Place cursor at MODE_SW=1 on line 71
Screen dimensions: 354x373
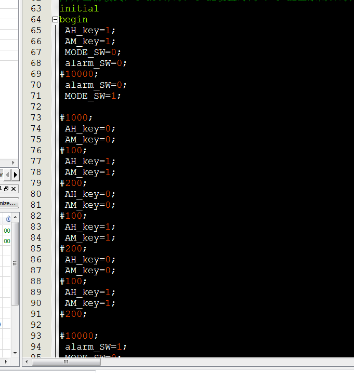[93, 96]
